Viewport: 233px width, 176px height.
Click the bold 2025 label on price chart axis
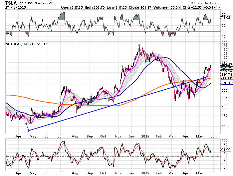point(145,136)
